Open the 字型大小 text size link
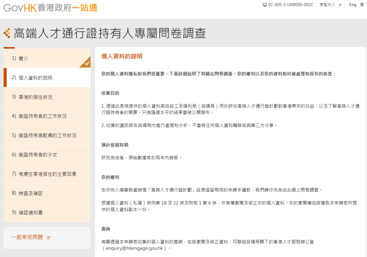 327,5
